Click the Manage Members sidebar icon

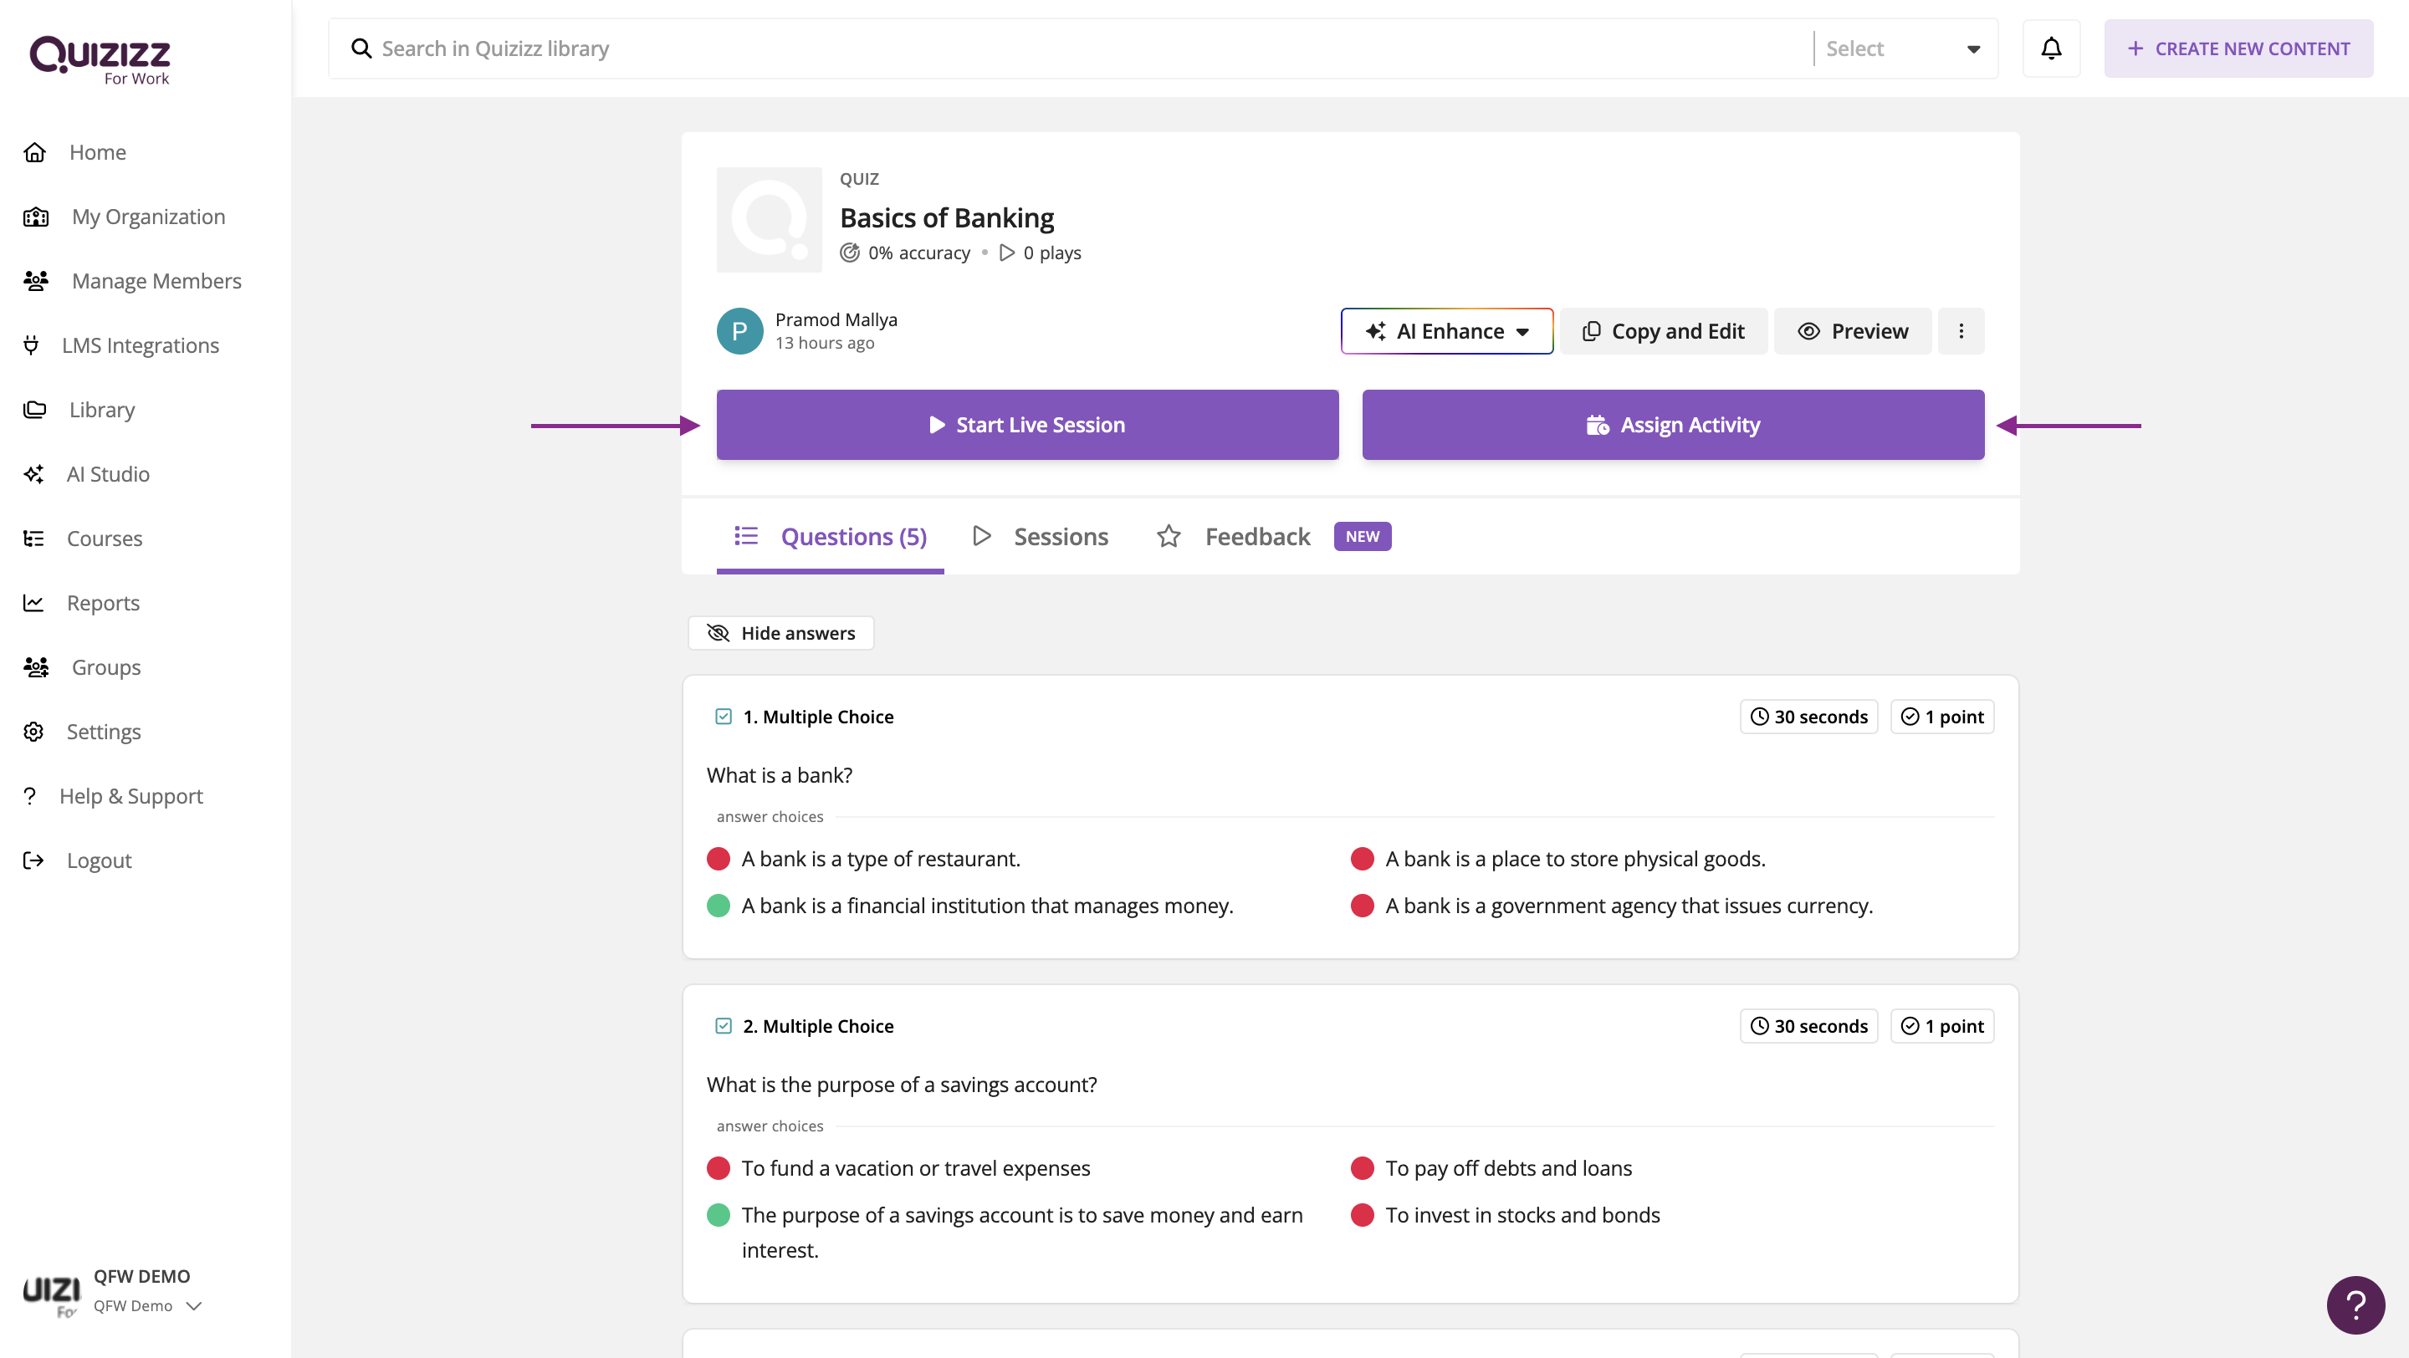(35, 280)
